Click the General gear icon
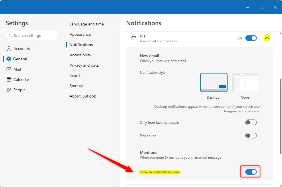 click(x=9, y=59)
